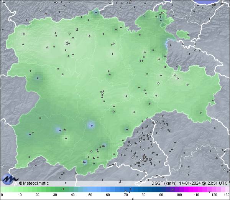Click the 23:51 UTC timestamp

(x=218, y=183)
